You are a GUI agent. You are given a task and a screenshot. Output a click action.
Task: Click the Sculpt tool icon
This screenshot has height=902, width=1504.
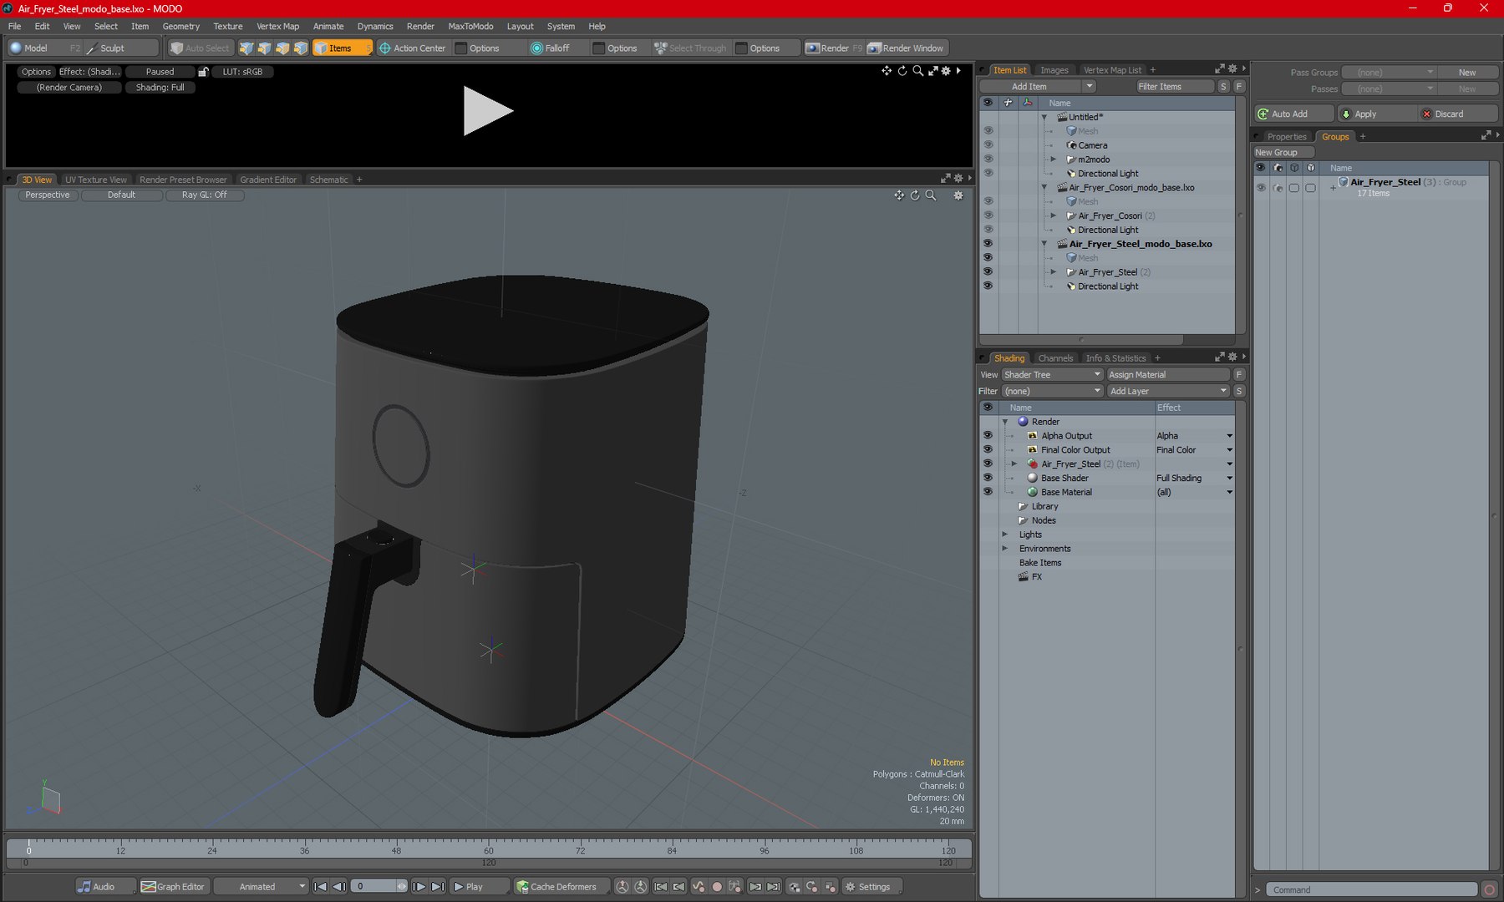92,48
